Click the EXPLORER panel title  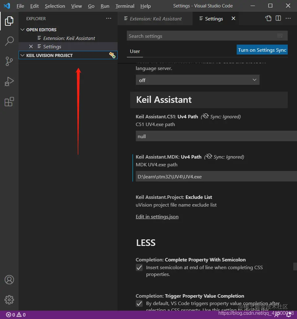pos(36,19)
